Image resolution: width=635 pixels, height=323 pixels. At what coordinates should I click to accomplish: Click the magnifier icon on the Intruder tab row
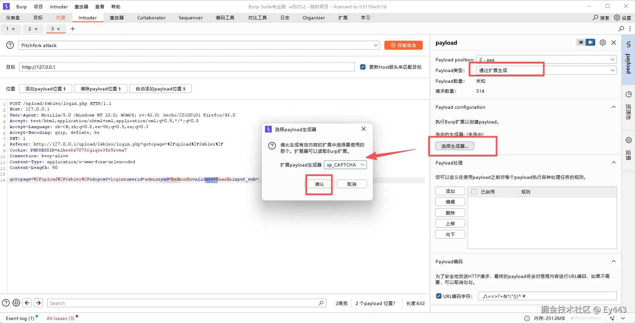pyautogui.click(x=621, y=29)
